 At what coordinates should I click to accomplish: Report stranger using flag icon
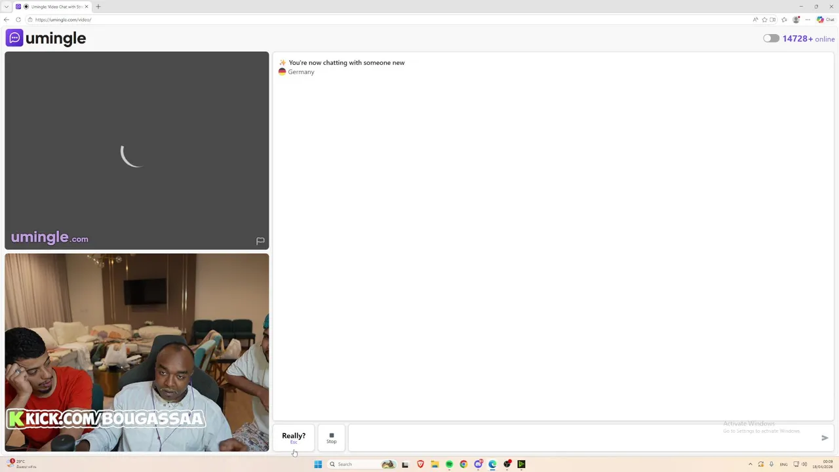[x=260, y=241]
